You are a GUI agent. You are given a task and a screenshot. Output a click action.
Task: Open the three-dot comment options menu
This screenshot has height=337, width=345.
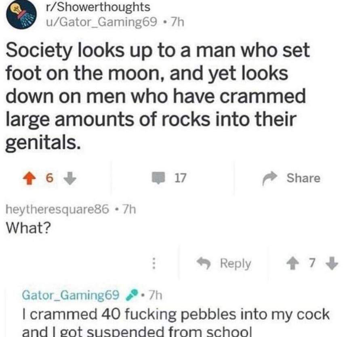tap(154, 264)
